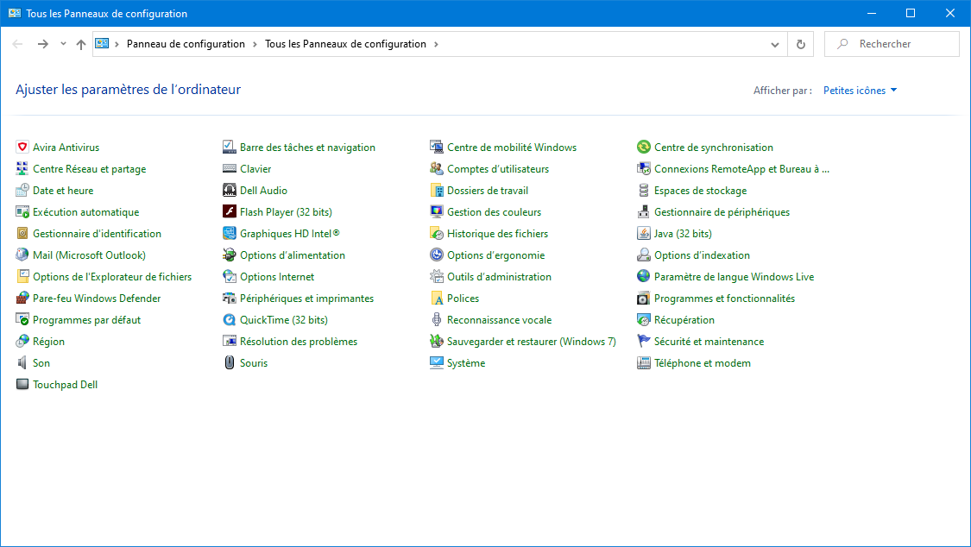The image size is (971, 547).
Task: Open the Java (32 bits) icon
Action: (643, 233)
